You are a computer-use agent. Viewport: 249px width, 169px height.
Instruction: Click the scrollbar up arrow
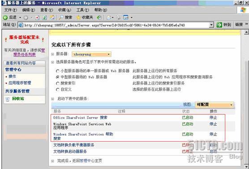(246, 32)
